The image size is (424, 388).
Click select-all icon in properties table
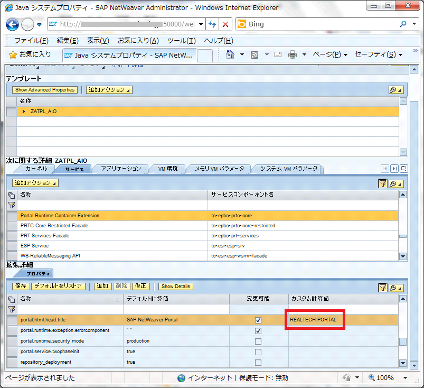(x=12, y=299)
